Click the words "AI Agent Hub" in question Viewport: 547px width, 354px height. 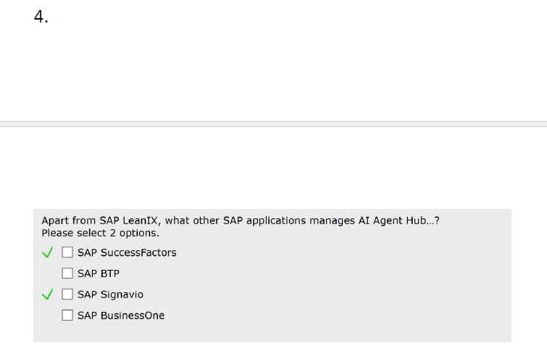tap(393, 221)
